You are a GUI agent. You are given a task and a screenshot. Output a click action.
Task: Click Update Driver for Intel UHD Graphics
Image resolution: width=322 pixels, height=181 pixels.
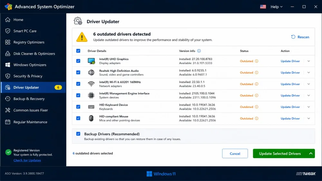coord(290,61)
